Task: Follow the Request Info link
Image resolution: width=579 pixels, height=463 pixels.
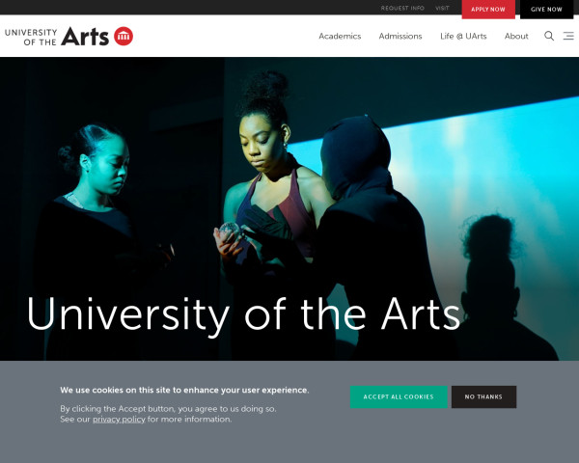Action: tap(402, 8)
